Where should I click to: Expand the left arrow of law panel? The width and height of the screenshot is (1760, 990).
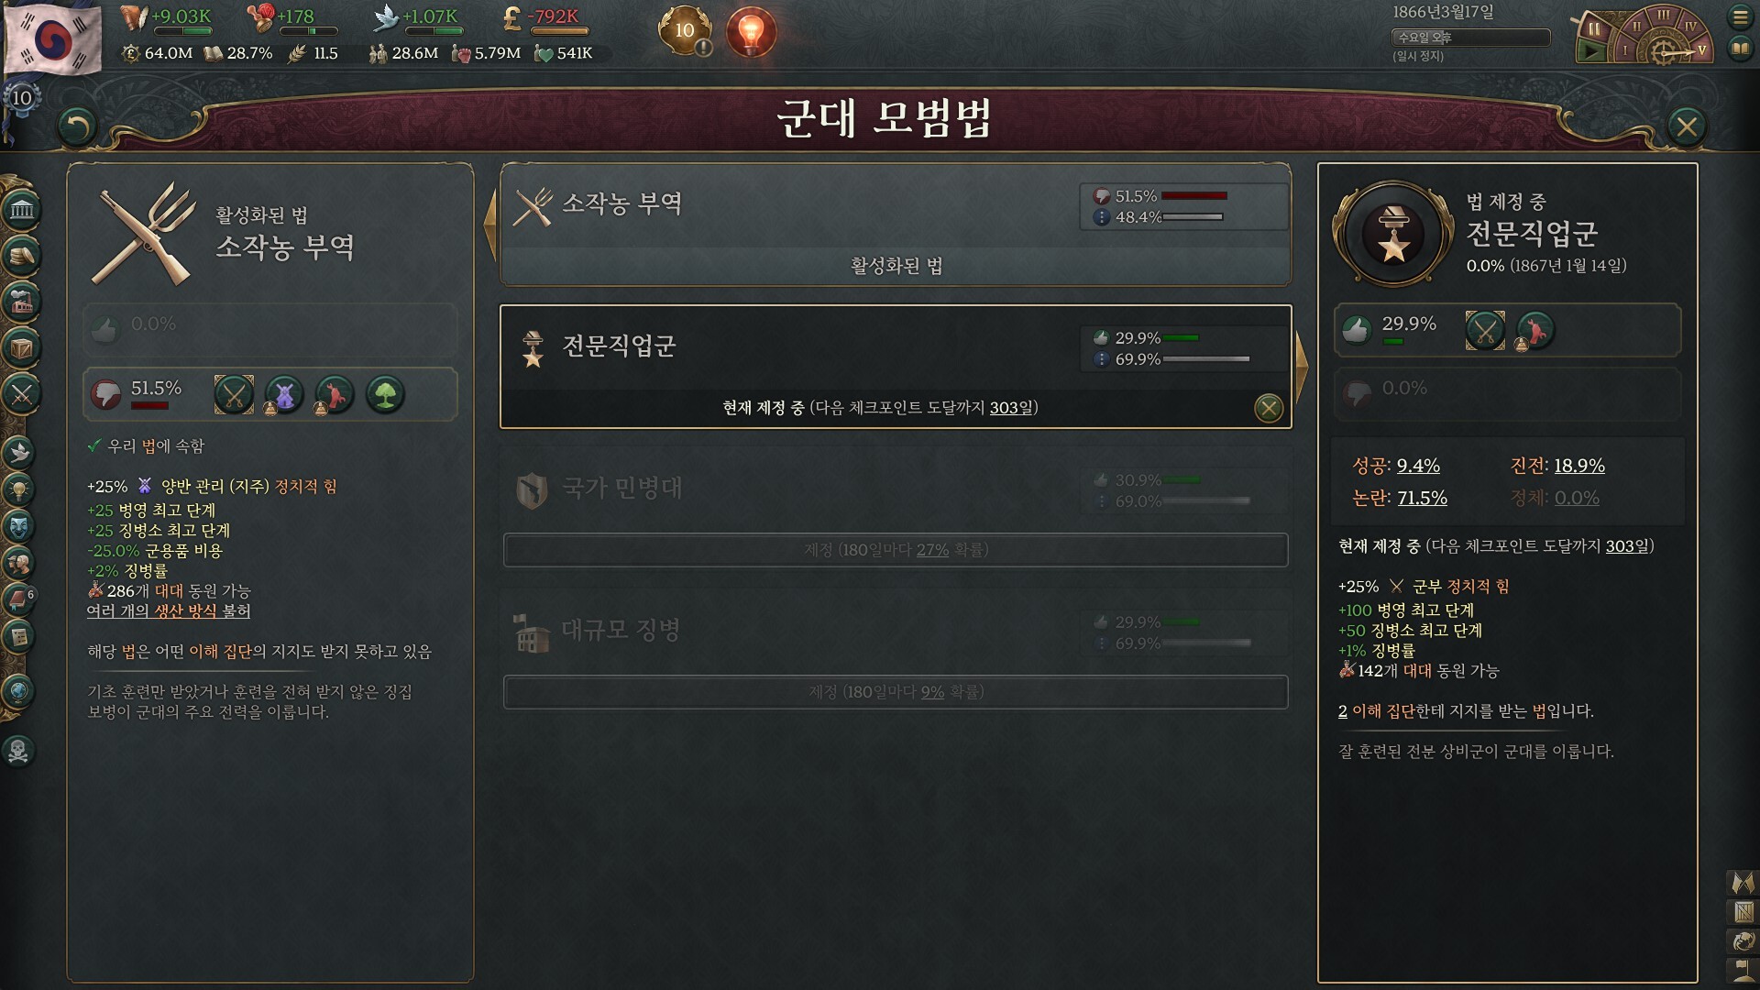[x=489, y=225]
